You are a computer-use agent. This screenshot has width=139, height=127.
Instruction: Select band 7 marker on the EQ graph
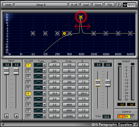[94, 34]
